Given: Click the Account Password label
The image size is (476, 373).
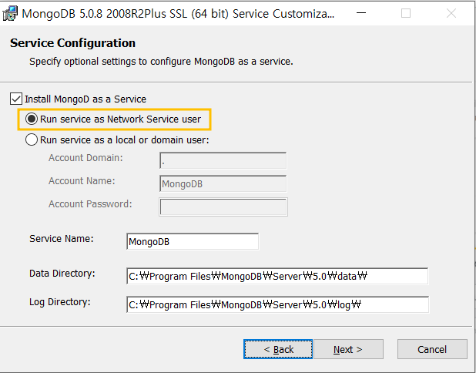Looking at the screenshot, I should click(90, 203).
